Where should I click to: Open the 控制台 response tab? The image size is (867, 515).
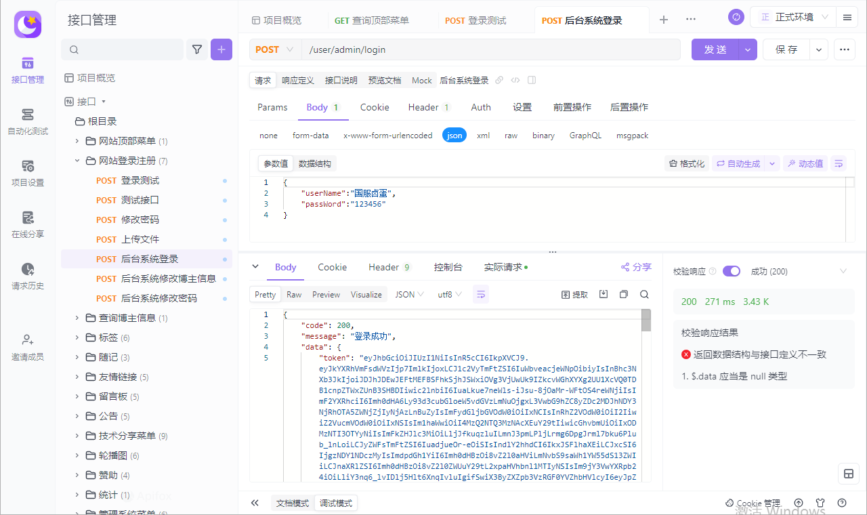[448, 267]
